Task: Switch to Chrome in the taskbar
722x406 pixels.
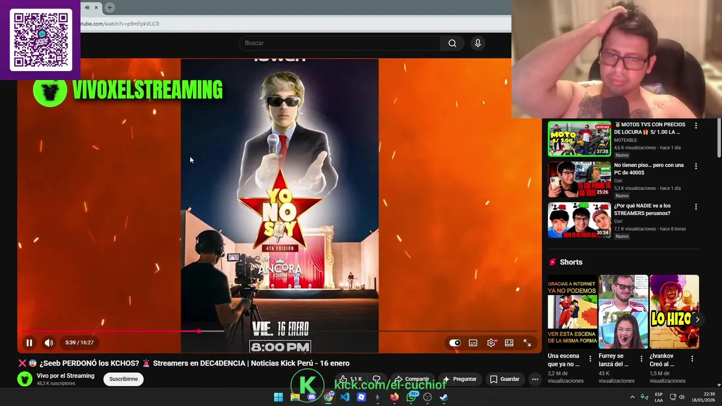Action: point(328,397)
